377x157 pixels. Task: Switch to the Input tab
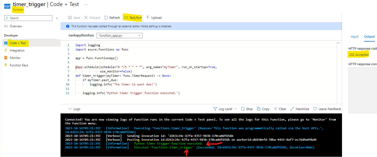point(354,36)
